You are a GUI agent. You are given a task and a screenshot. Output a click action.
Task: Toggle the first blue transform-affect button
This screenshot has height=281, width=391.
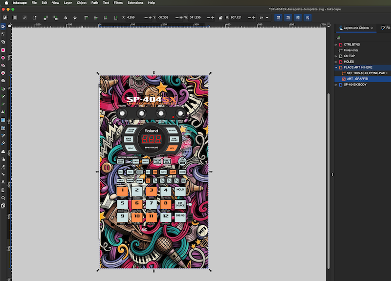tap(278, 18)
